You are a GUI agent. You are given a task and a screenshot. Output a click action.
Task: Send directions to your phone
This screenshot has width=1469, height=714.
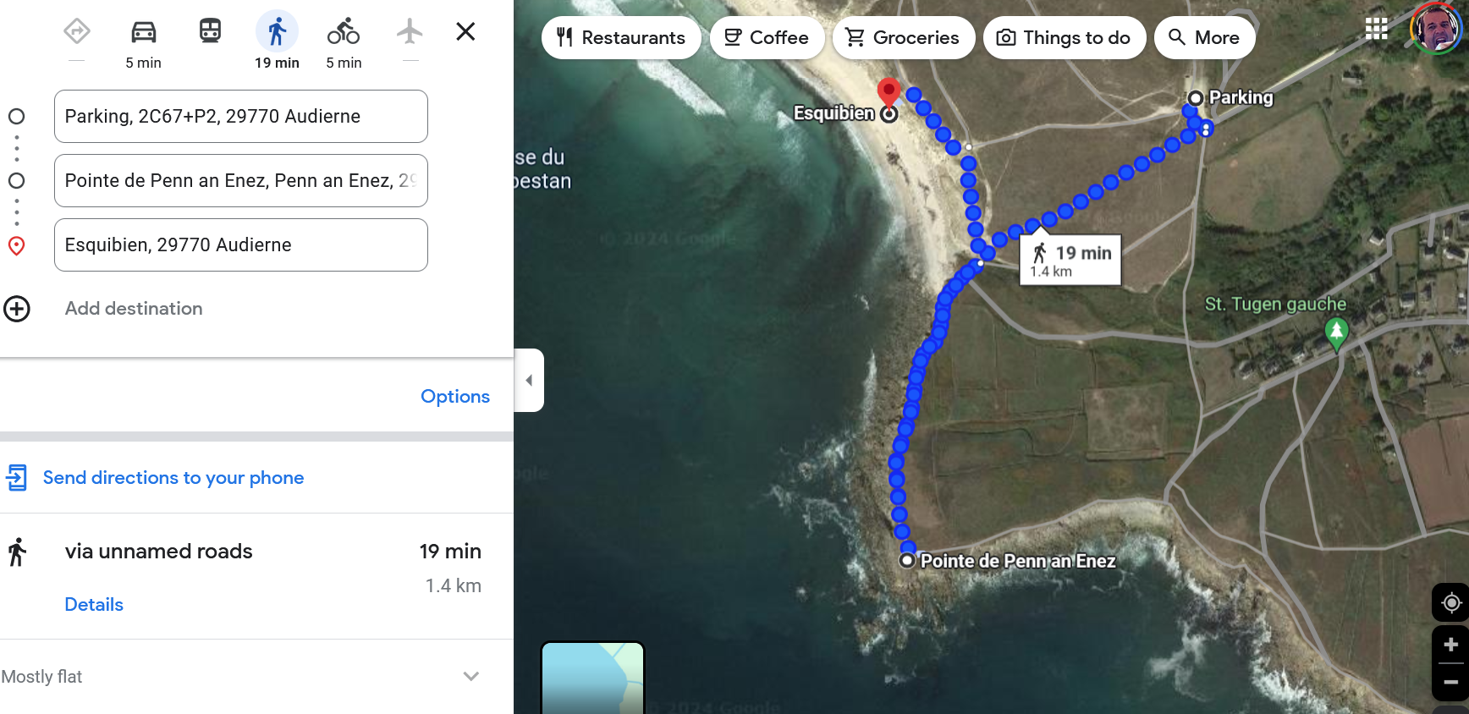(x=173, y=478)
